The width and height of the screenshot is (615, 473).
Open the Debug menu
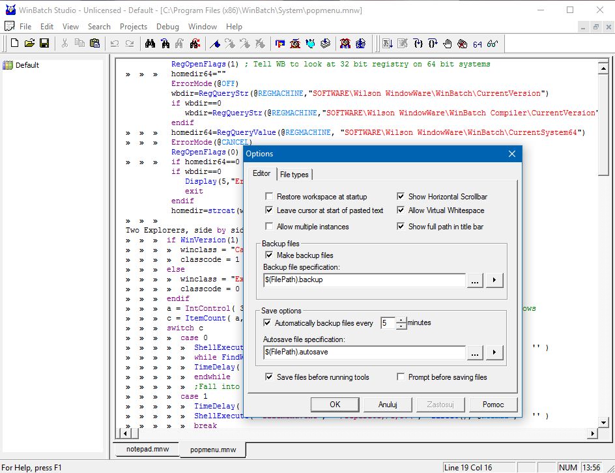[x=167, y=27]
